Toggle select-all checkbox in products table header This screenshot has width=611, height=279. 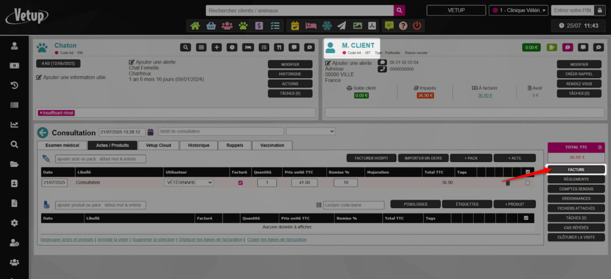526,218
